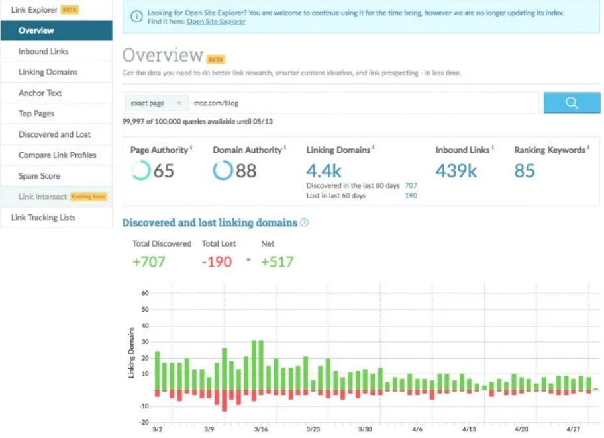This screenshot has width=604, height=438.
Task: Click the 439k Inbound Links value
Action: pyautogui.click(x=456, y=171)
